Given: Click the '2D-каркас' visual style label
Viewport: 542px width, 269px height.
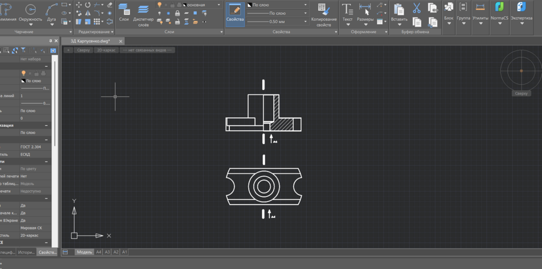Looking at the screenshot, I should point(106,50).
